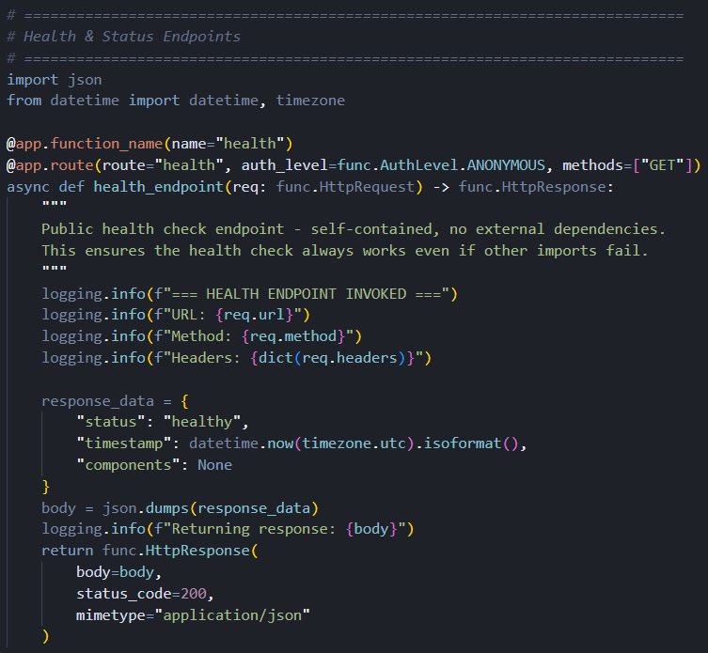708x653 pixels.
Task: Click "return func.HttpResponse(" line
Action: [149, 551]
